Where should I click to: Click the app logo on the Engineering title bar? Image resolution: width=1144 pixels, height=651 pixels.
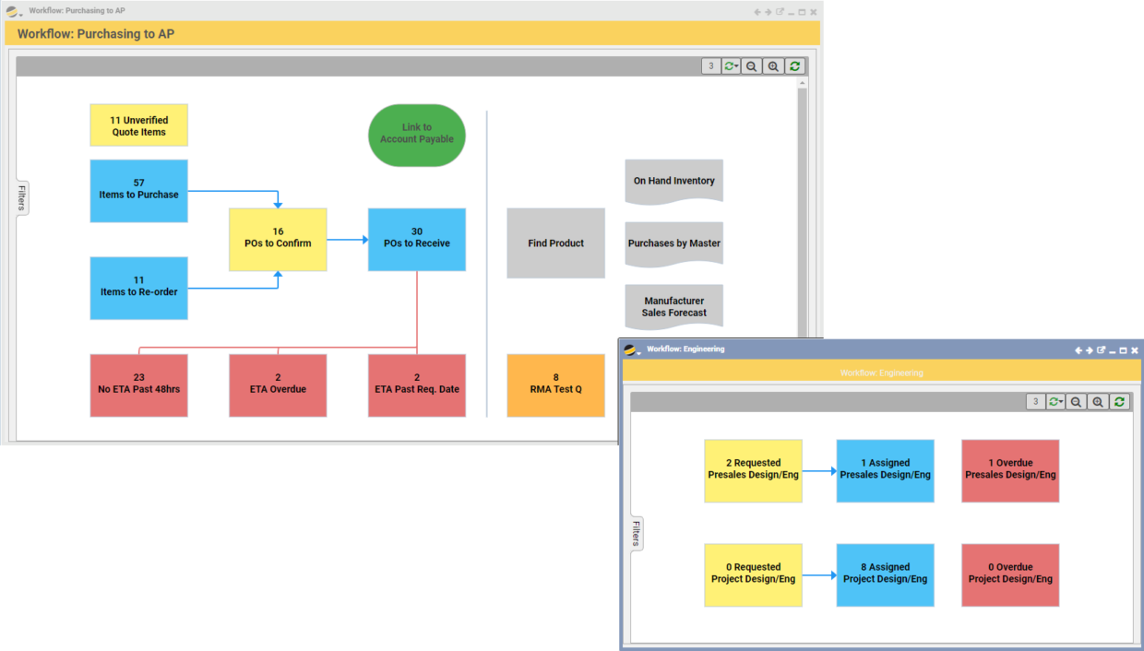[x=629, y=350]
